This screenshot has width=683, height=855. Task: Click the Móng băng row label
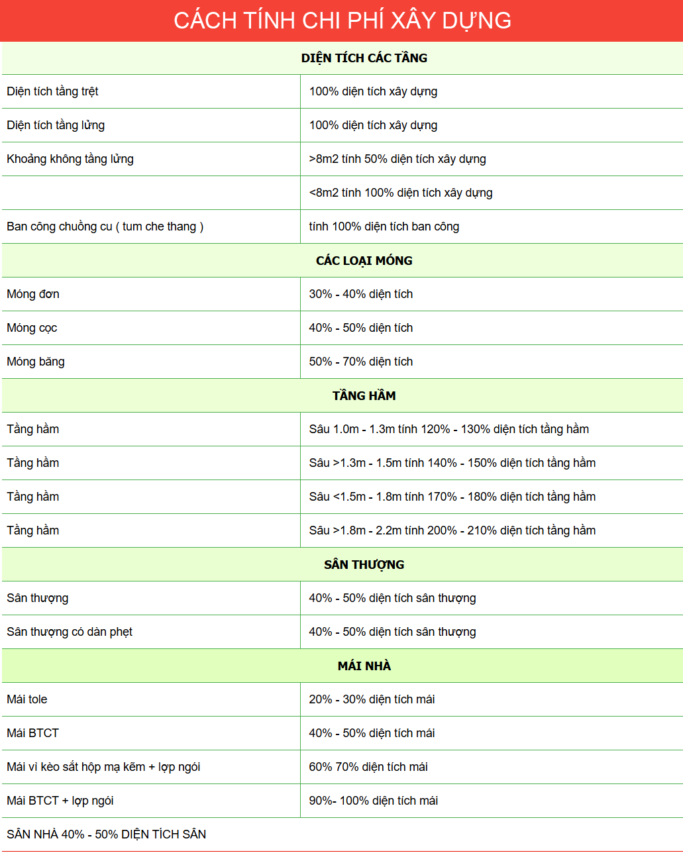[36, 362]
